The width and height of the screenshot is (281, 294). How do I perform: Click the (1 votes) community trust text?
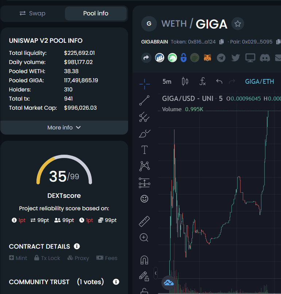point(91,282)
